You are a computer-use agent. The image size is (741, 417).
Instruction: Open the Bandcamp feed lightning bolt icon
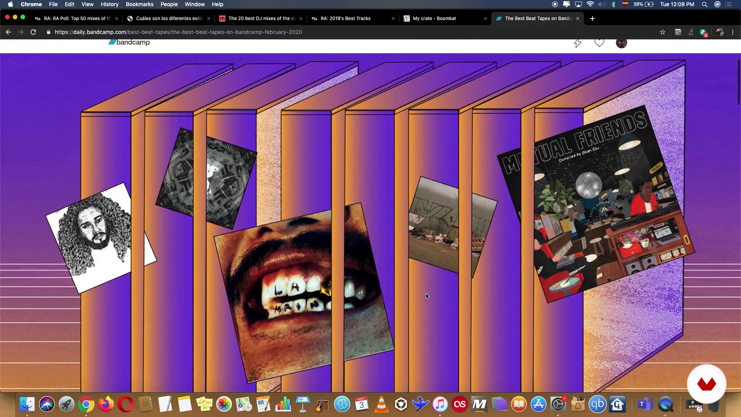(x=577, y=43)
